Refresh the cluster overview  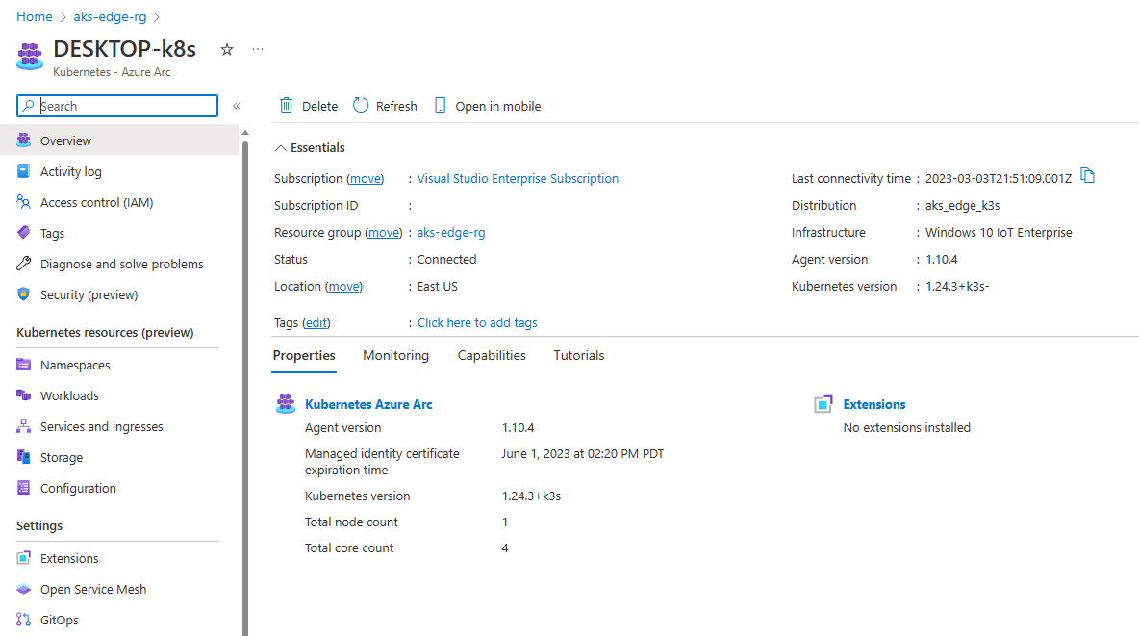tap(385, 106)
